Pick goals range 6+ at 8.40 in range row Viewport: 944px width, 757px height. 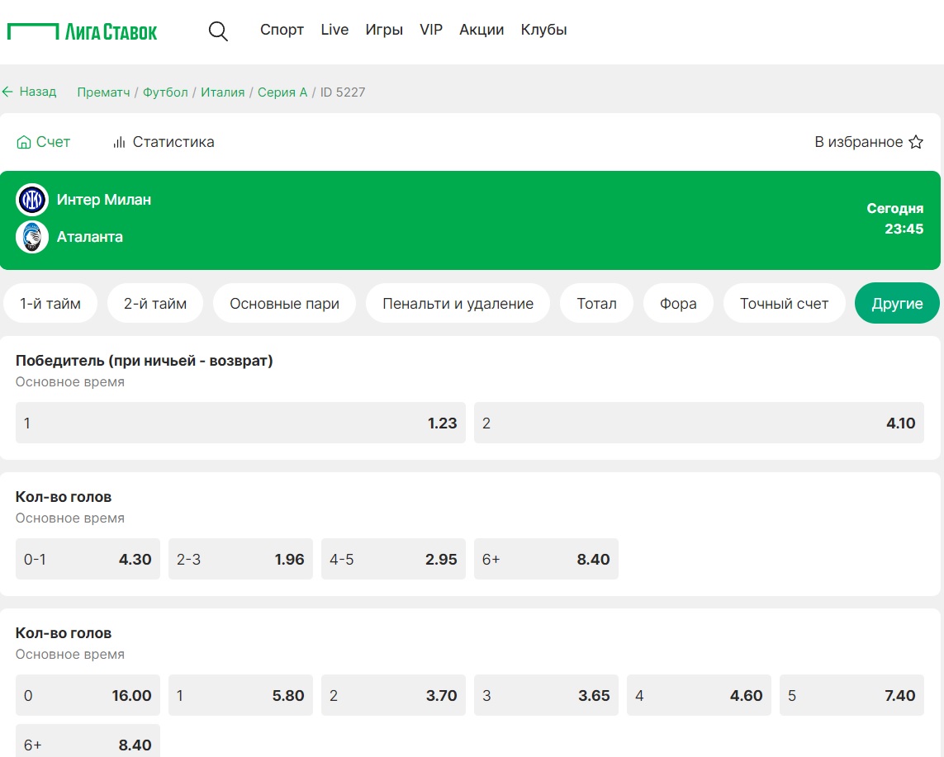[x=546, y=559]
